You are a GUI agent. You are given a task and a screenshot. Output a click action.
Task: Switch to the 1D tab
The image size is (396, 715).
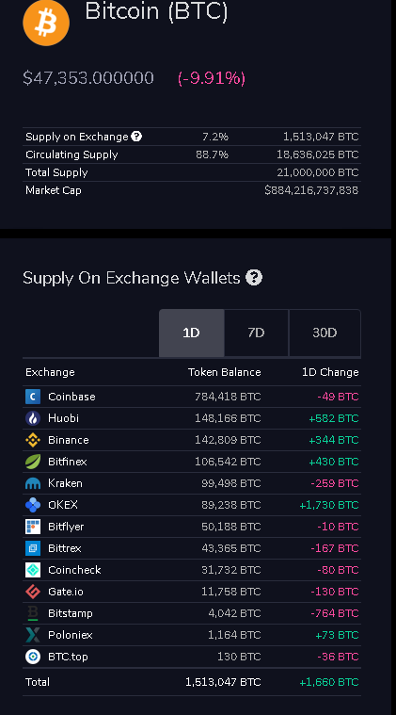192,333
